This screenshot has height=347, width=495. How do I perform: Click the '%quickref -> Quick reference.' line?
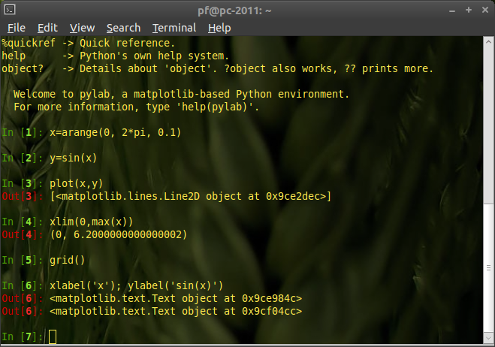[88, 43]
